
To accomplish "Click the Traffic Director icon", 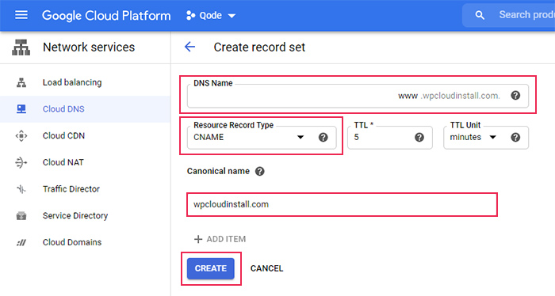I will (x=21, y=189).
